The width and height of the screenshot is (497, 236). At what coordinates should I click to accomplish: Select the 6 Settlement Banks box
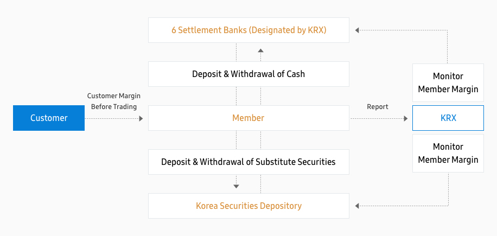coord(248,30)
